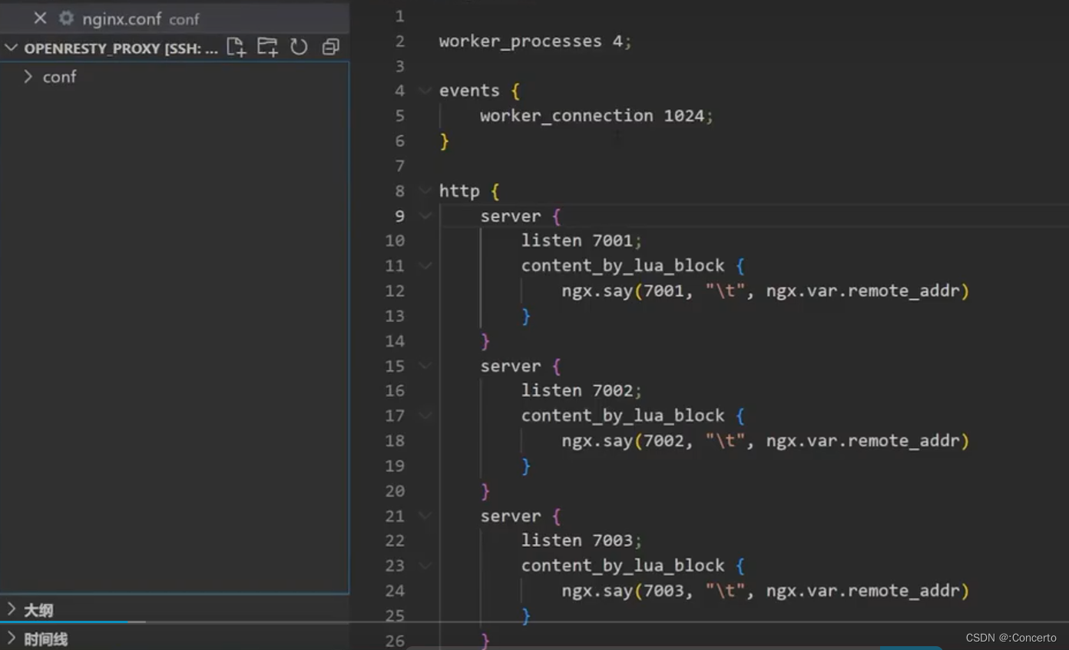The width and height of the screenshot is (1069, 650).
Task: Click closing brace on line 6
Action: (444, 141)
